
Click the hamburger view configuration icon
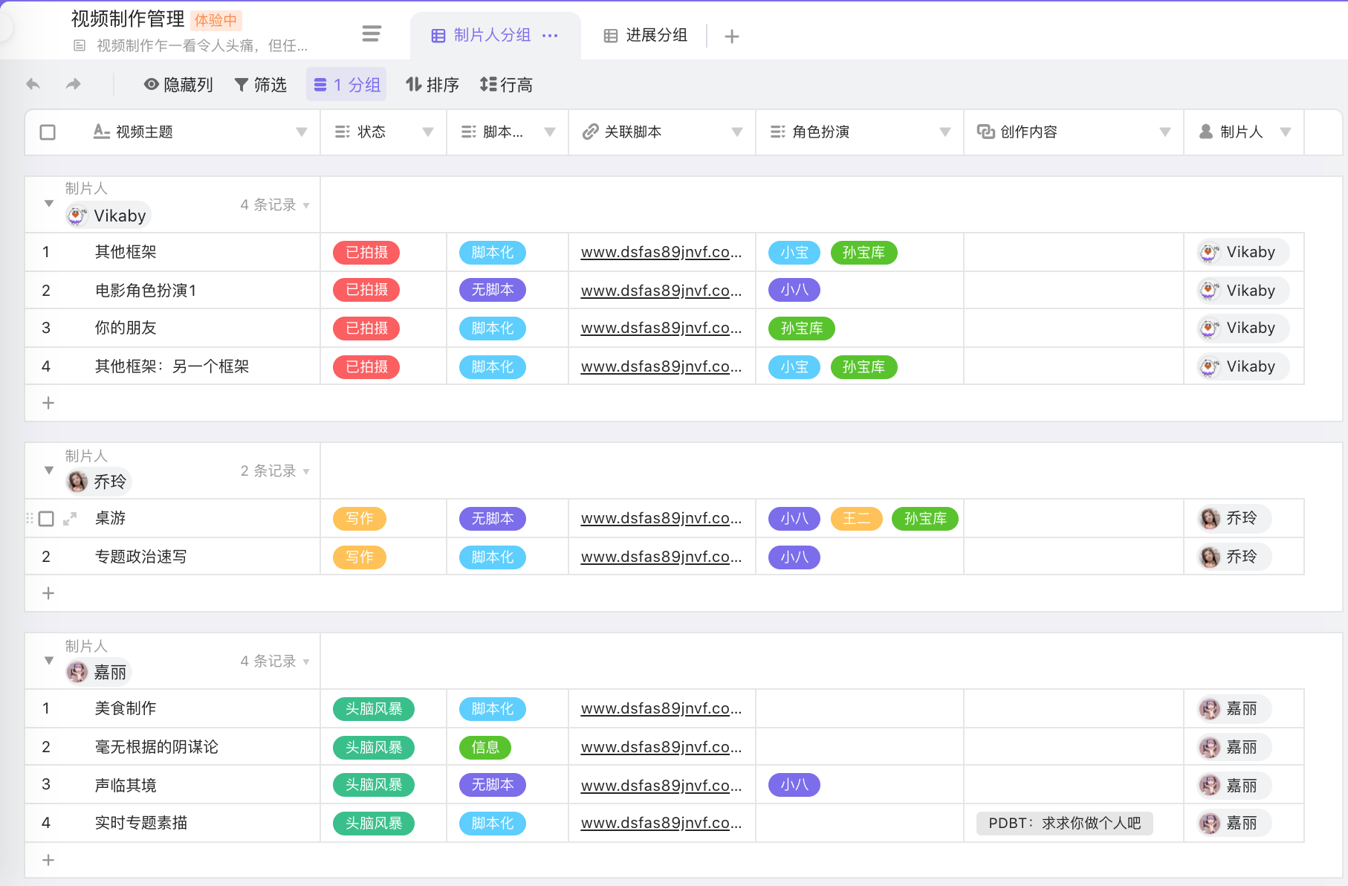pos(371,33)
